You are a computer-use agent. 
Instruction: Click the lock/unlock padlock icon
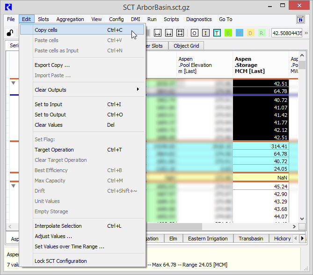pyautogui.click(x=9, y=33)
